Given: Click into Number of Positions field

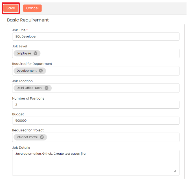Looking at the screenshot, I should click(96, 105).
